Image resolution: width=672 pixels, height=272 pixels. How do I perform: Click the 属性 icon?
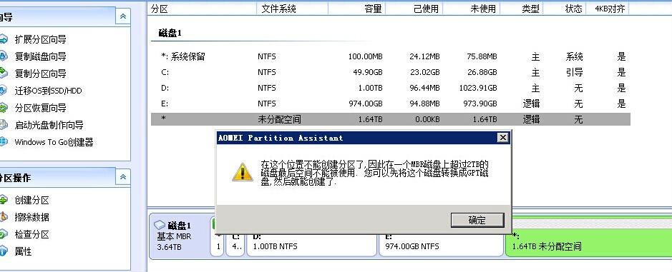(4, 251)
